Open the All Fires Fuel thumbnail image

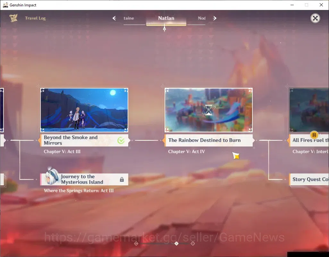click(x=309, y=110)
